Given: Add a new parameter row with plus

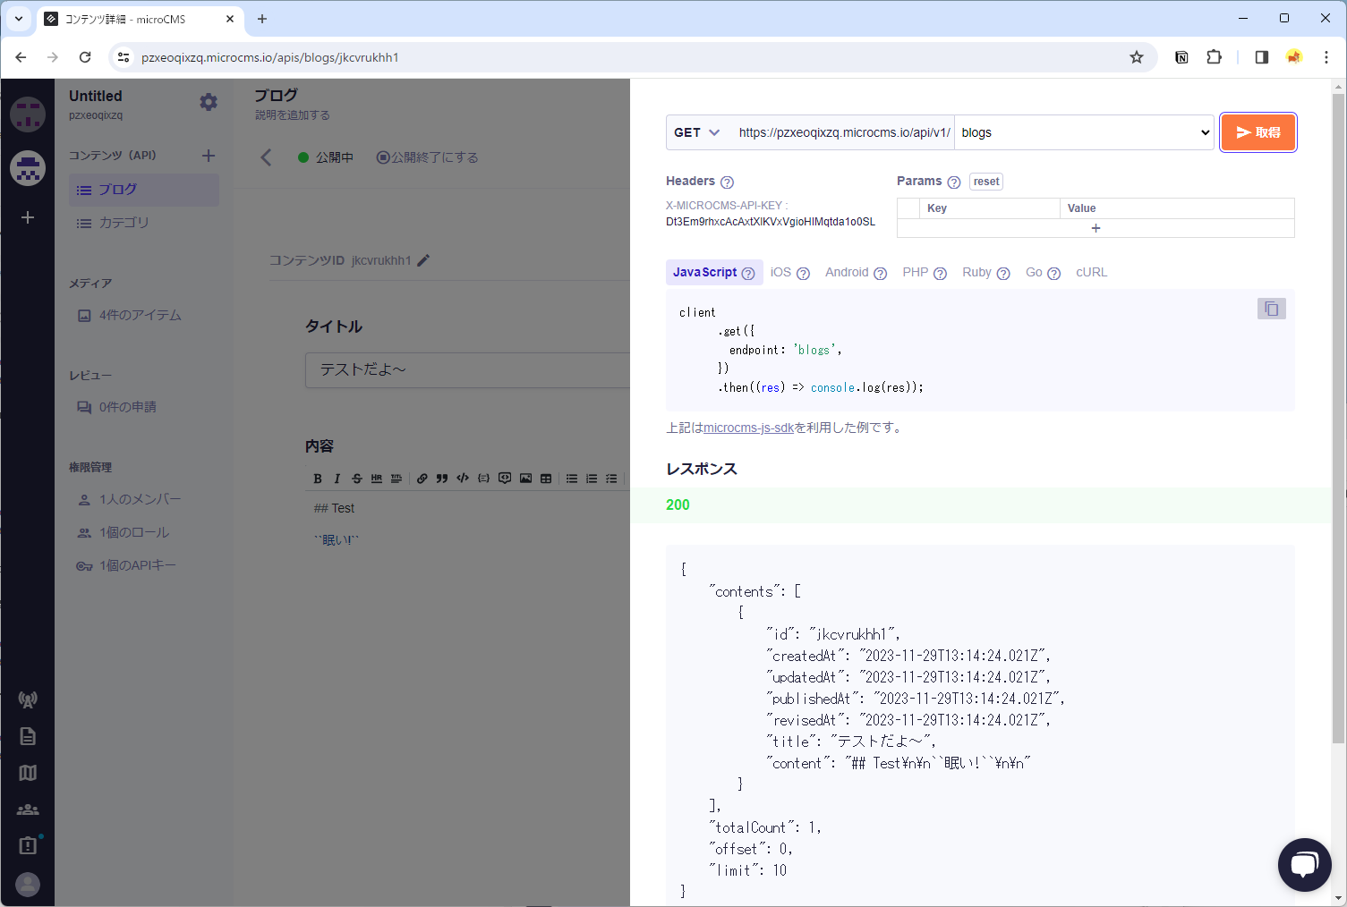Looking at the screenshot, I should click(x=1096, y=228).
